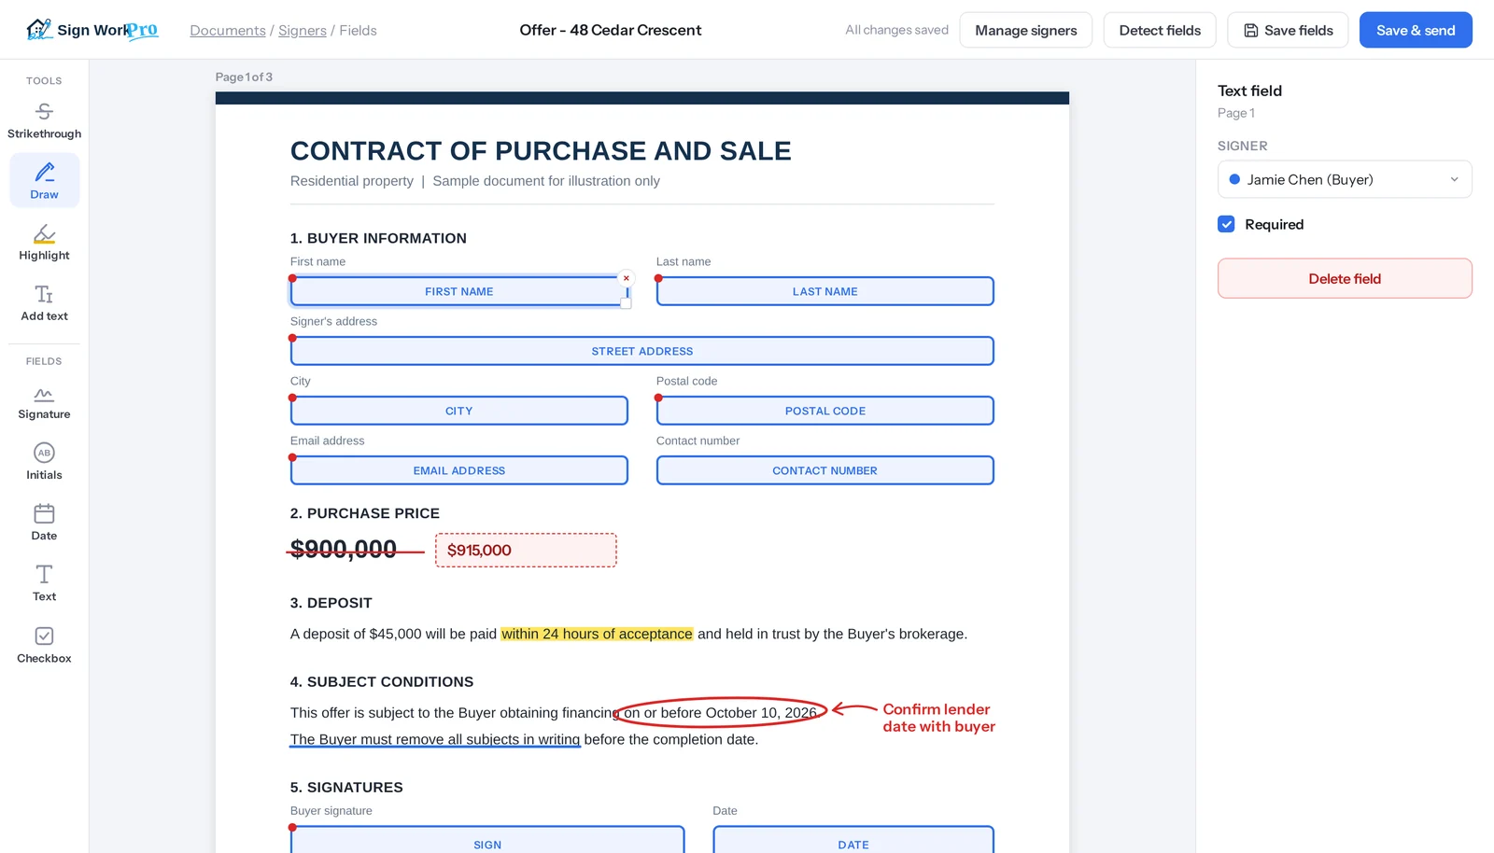Select the LAST NAME field

[x=825, y=291]
